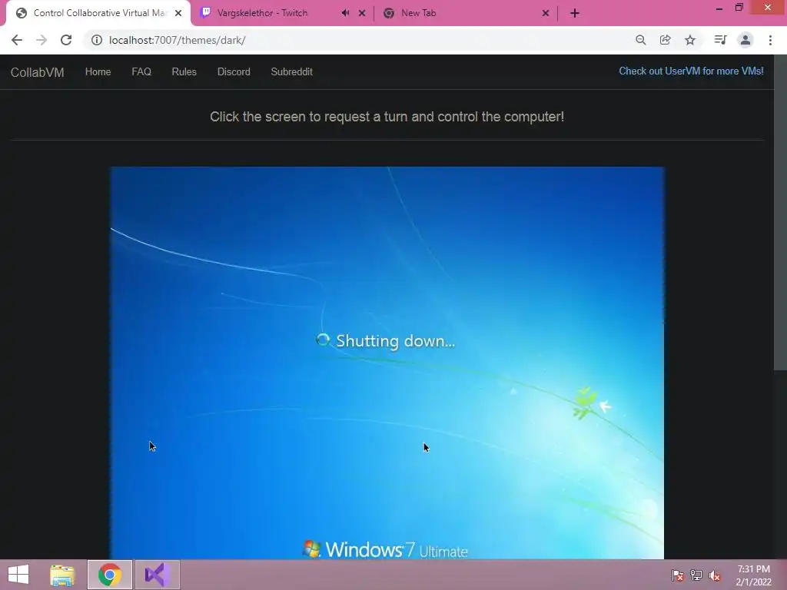Click the Chrome taskbar icon
The height and width of the screenshot is (590, 787).
[110, 575]
